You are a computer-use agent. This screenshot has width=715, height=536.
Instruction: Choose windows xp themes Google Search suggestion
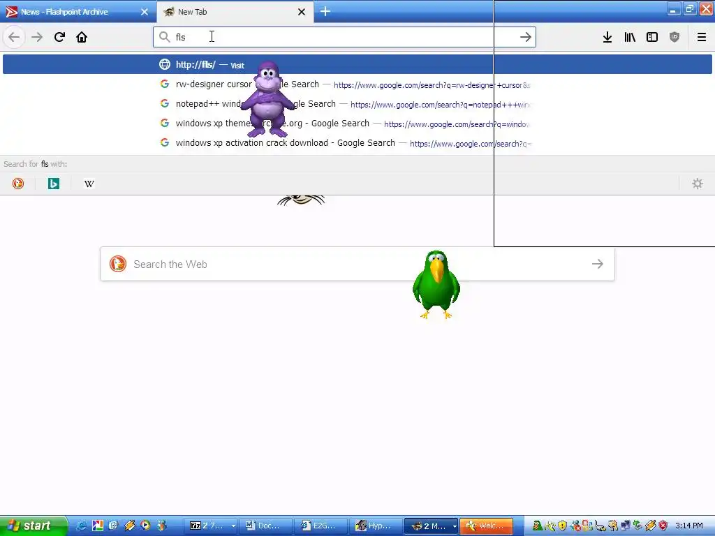357,124
